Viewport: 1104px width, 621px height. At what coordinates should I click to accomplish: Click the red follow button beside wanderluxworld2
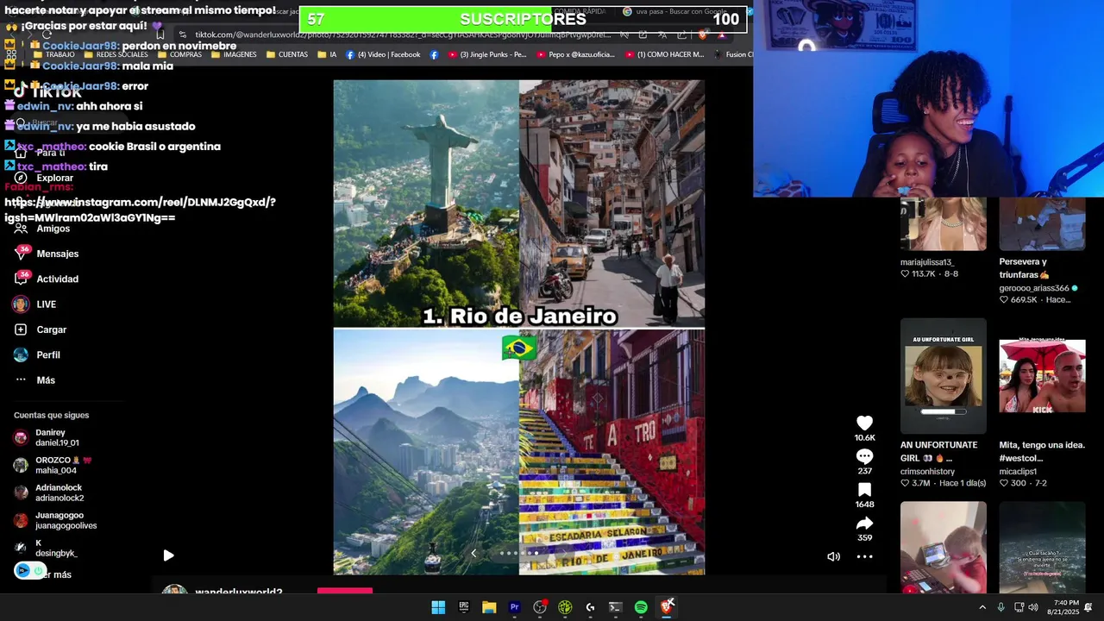point(345,591)
